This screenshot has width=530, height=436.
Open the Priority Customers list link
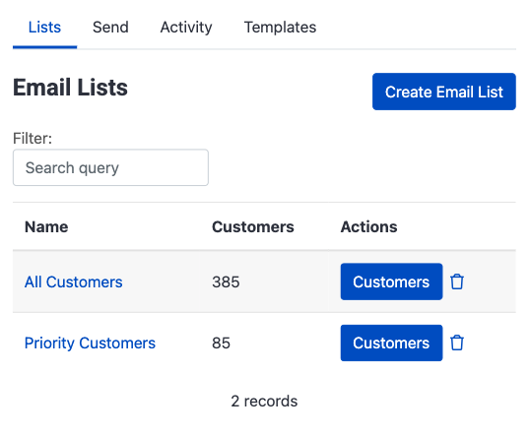click(x=90, y=343)
